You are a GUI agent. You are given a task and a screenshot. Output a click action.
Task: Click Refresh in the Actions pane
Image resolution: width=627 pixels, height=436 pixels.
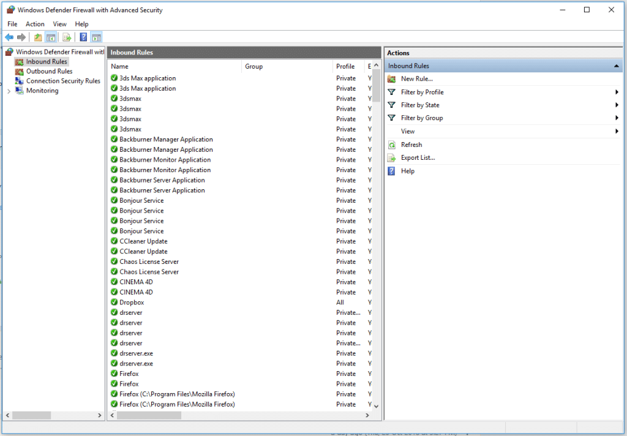[411, 145]
